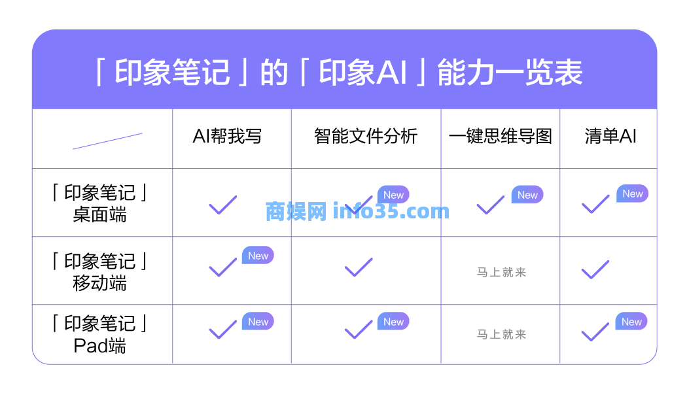Select the 智能文件分析 column header

click(366, 136)
